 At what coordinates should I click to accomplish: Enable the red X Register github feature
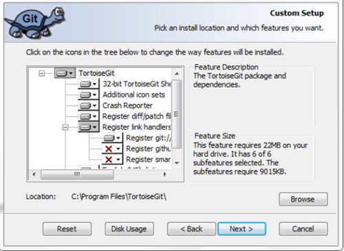pos(112,149)
